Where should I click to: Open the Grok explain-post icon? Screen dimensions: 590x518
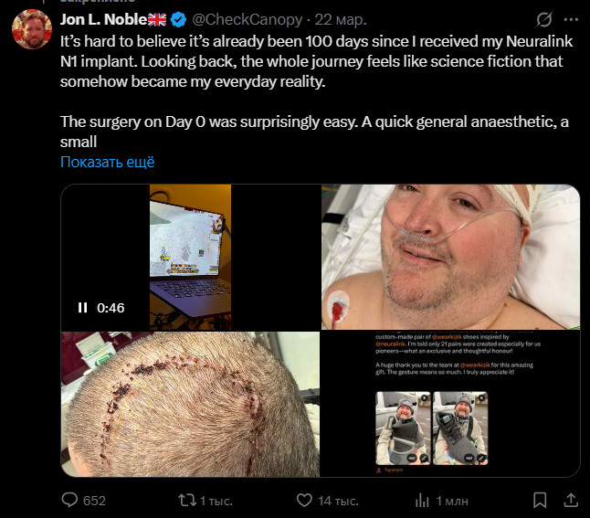coord(543,19)
